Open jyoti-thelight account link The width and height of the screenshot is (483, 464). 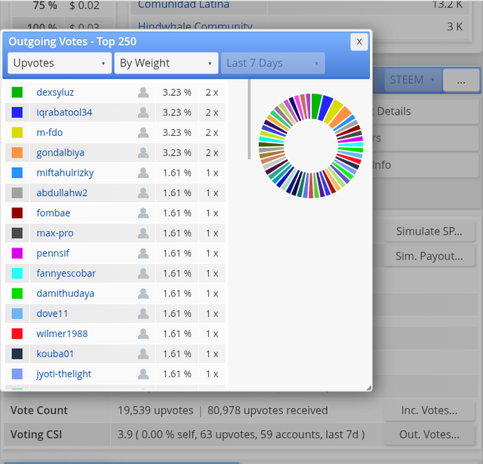63,374
